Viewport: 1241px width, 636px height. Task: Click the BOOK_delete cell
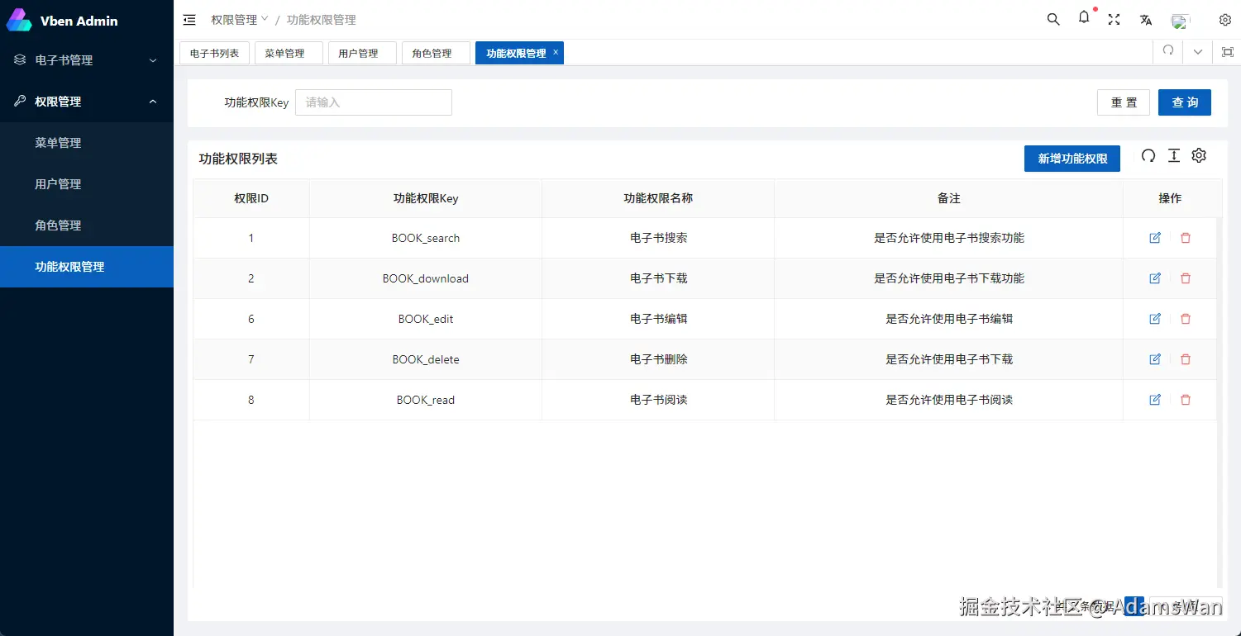click(426, 359)
